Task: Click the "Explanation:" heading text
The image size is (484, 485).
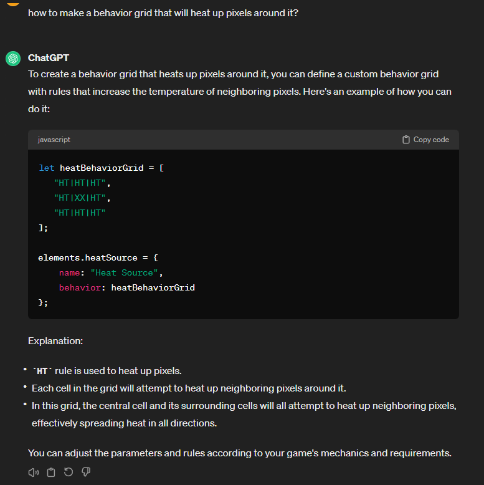Action: click(x=55, y=341)
